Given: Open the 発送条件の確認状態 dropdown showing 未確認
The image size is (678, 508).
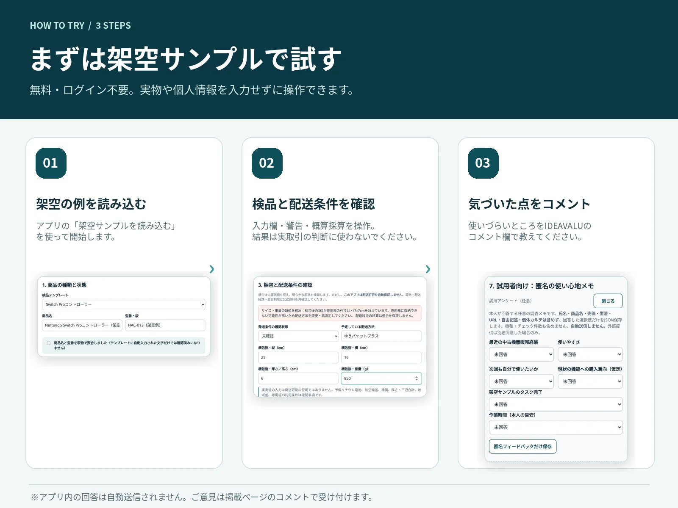Looking at the screenshot, I should pyautogui.click(x=298, y=336).
